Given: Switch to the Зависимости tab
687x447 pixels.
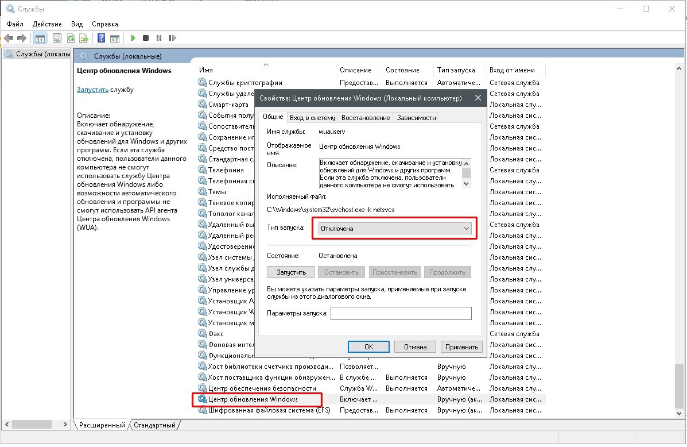Looking at the screenshot, I should [x=416, y=118].
